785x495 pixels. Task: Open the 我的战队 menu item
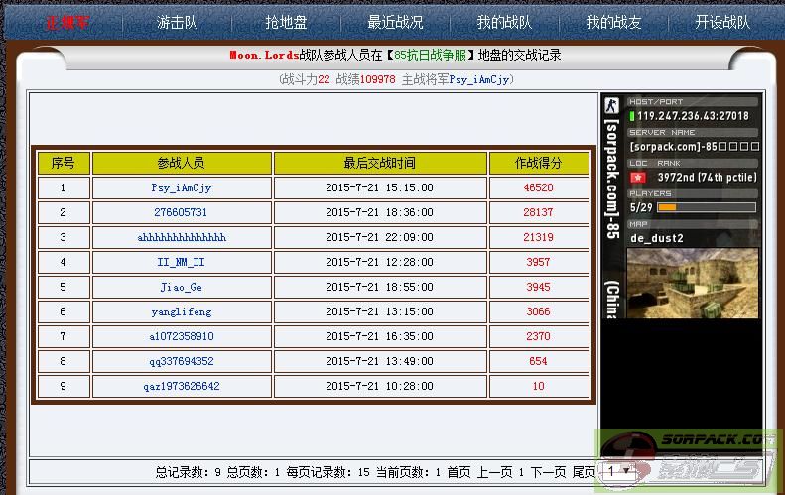(x=503, y=22)
